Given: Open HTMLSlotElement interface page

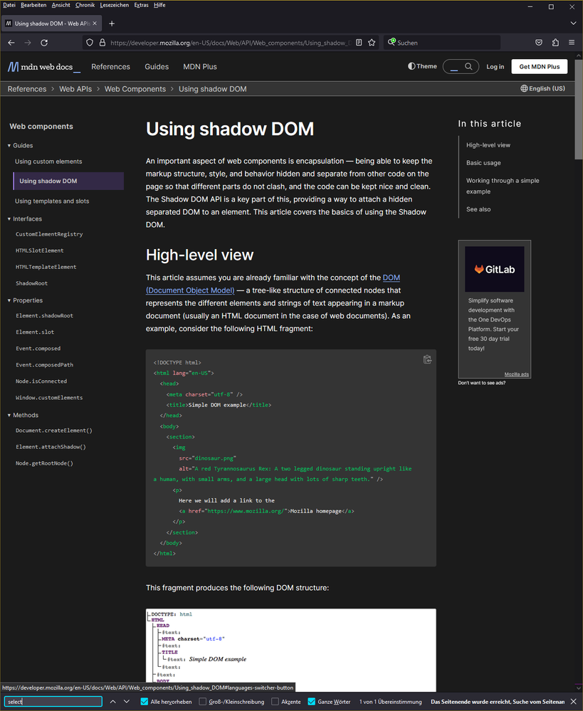Looking at the screenshot, I should coord(39,251).
